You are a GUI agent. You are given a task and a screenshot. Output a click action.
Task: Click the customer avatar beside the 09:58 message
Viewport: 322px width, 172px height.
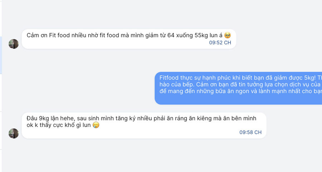point(14,133)
